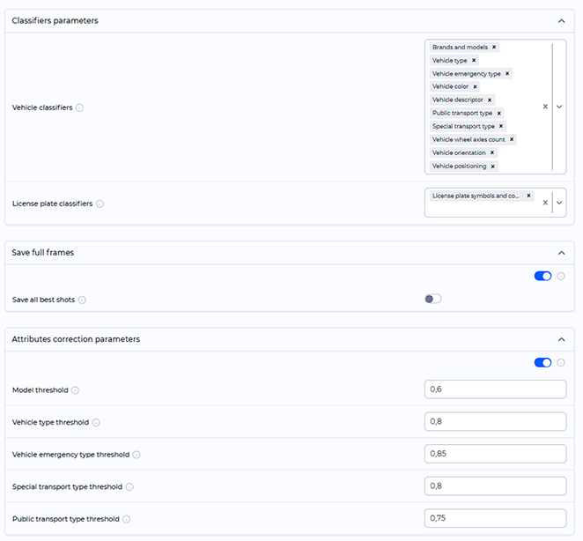Screen dimensions: 583x541
Task: Click info icon beside Save all best shots
Action: pos(82,300)
